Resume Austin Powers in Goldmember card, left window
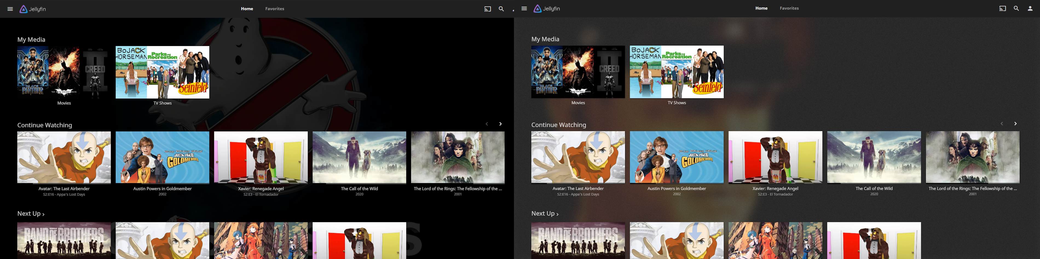The width and height of the screenshot is (1040, 259). 162,158
